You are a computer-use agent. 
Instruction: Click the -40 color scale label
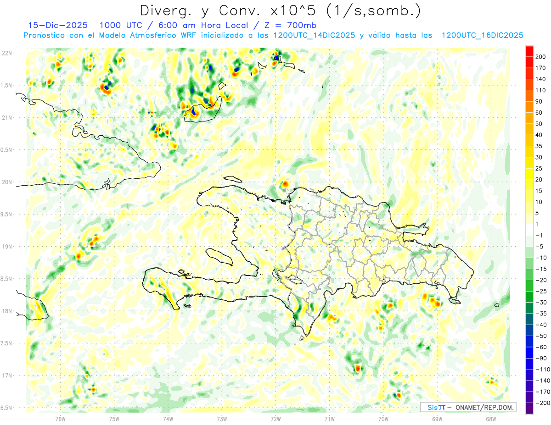541,325
